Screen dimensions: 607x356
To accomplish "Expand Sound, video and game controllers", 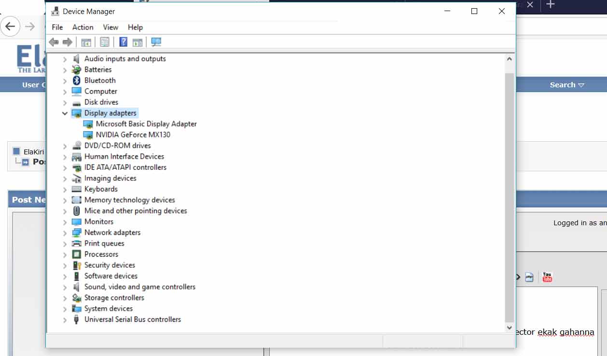I will tap(65, 287).
